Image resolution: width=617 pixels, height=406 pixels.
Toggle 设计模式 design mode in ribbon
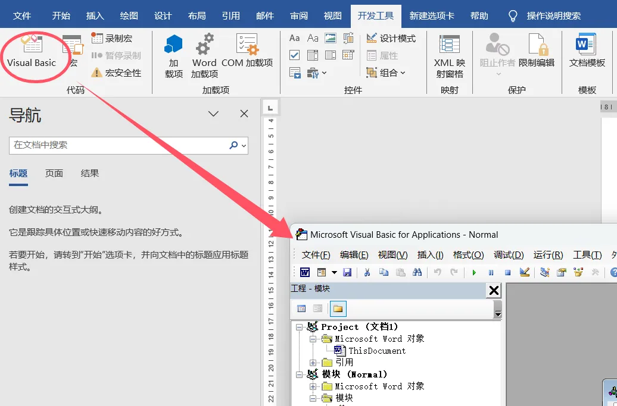(x=391, y=38)
